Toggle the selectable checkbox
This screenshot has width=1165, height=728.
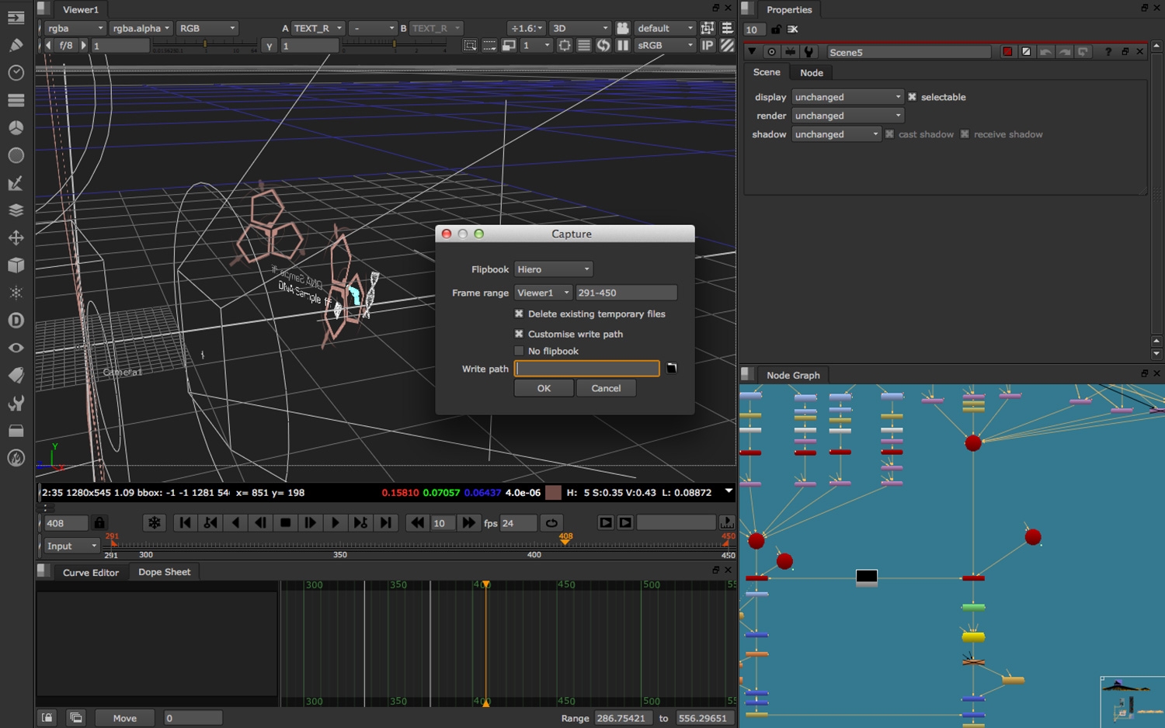[913, 97]
